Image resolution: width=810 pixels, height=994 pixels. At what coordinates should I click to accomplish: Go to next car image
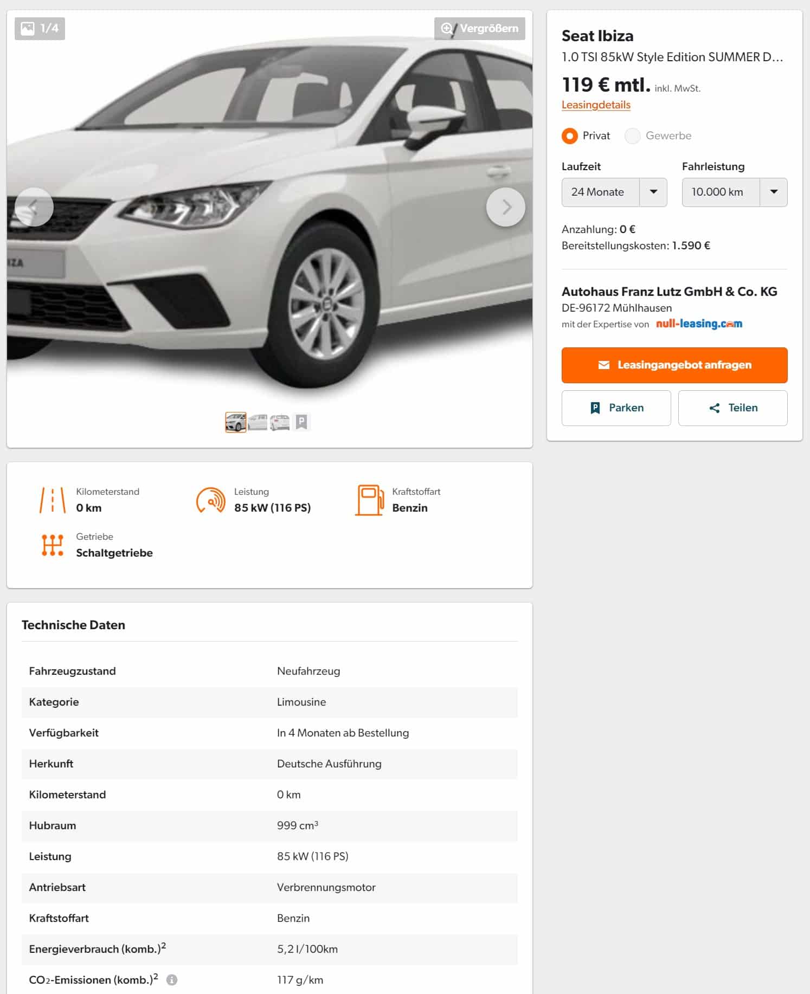point(505,206)
